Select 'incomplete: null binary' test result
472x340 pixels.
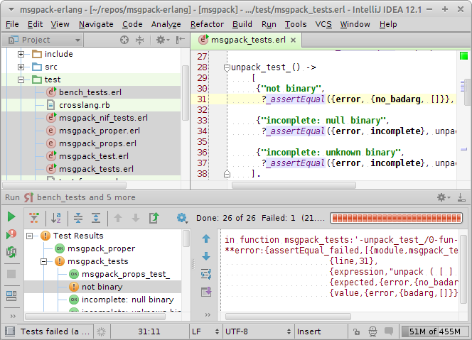[128, 300]
